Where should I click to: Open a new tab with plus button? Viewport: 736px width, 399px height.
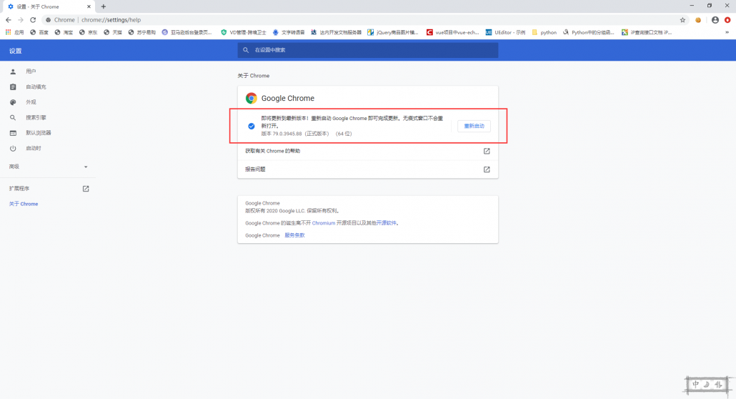104,6
